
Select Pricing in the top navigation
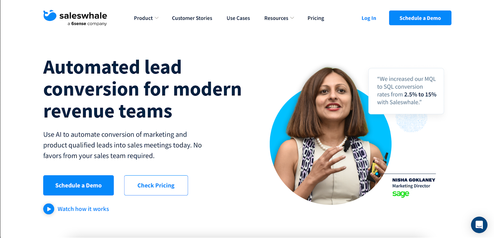coord(316,18)
